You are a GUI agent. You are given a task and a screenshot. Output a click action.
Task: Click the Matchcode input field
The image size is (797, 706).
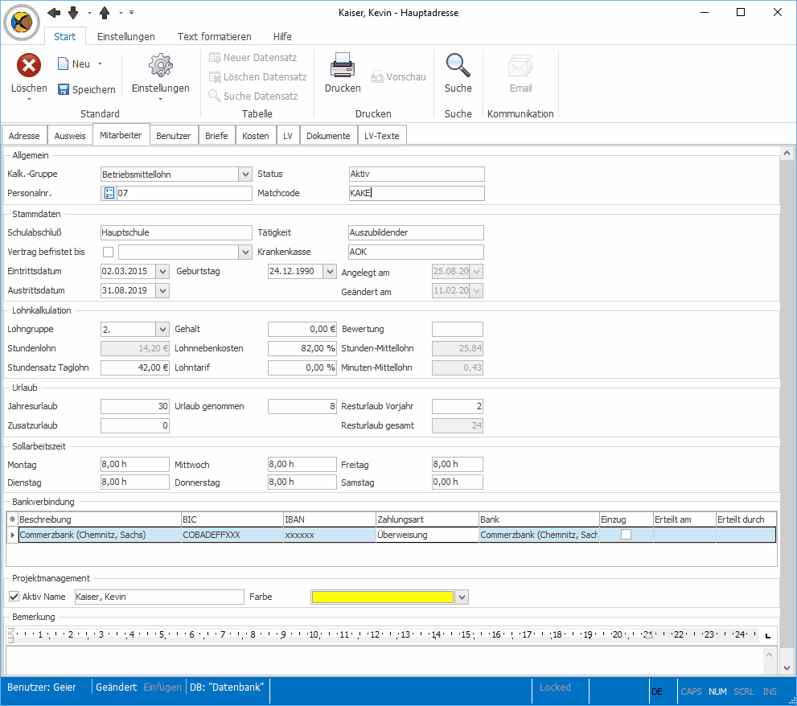click(x=417, y=193)
